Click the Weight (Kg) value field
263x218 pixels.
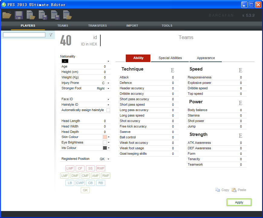105,78
